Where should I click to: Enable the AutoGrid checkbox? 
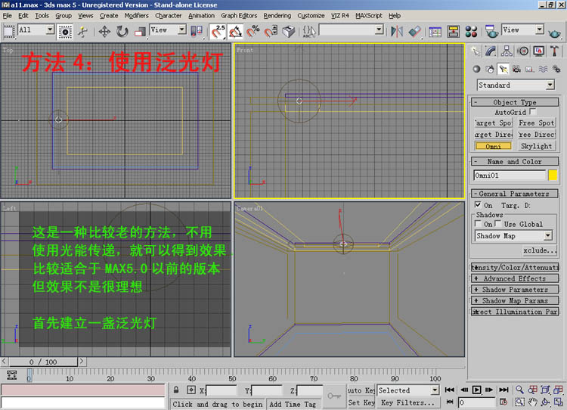(x=533, y=112)
